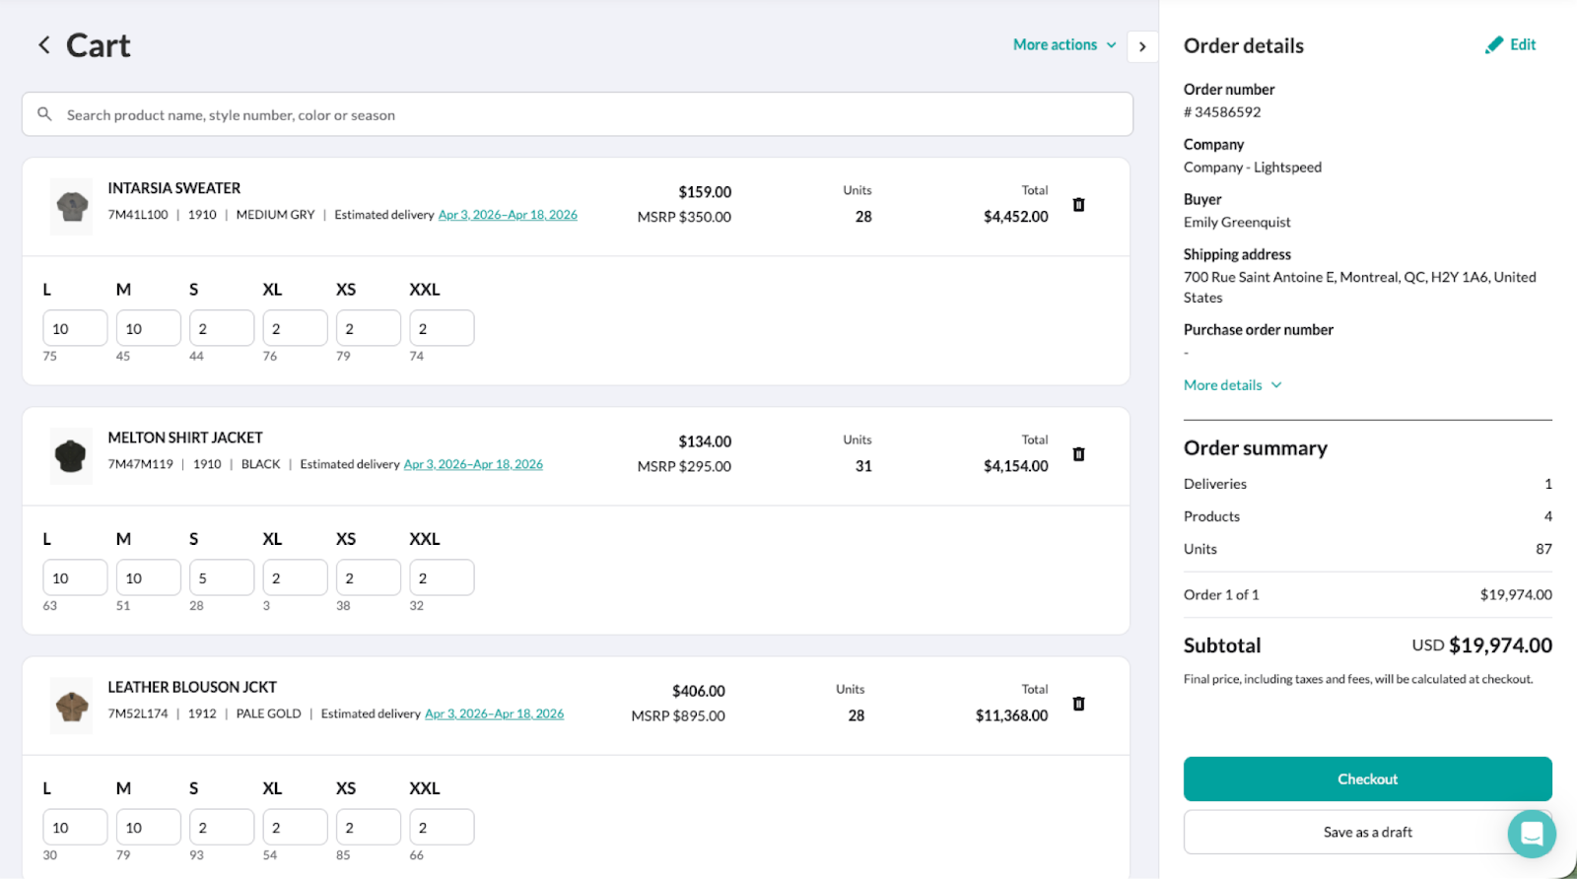Select the S quantity field for Melton Shirt Jacket
Viewport: 1577px width, 879px height.
221,577
